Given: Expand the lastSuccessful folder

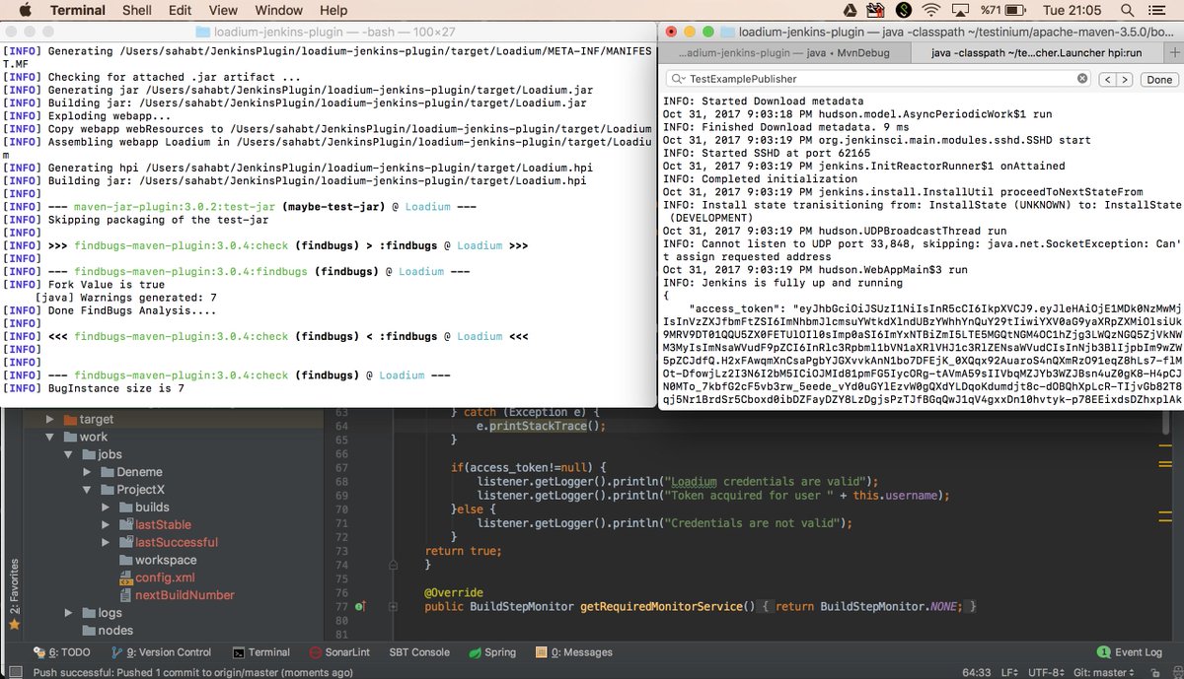Looking at the screenshot, I should pos(107,542).
